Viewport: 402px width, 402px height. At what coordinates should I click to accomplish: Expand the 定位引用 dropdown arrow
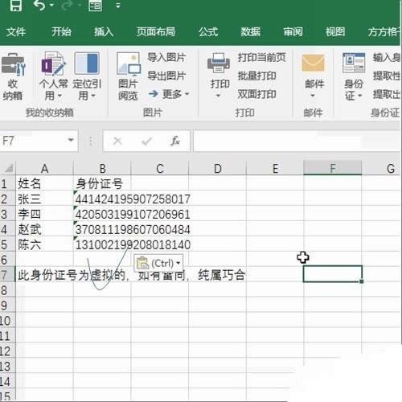[93, 96]
